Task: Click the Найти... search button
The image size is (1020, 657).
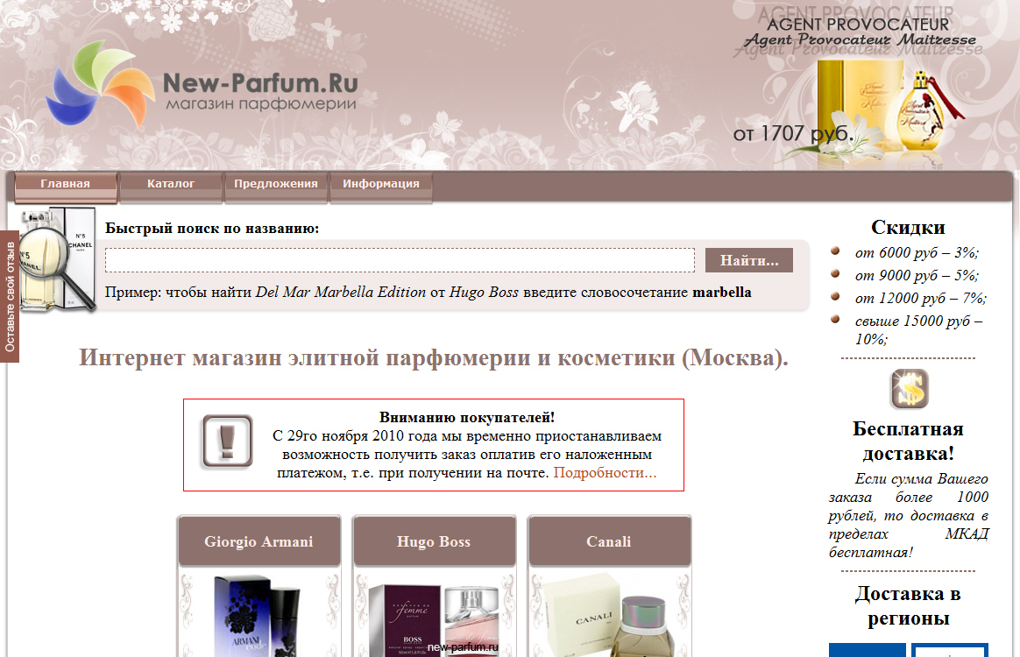Action: (x=748, y=260)
